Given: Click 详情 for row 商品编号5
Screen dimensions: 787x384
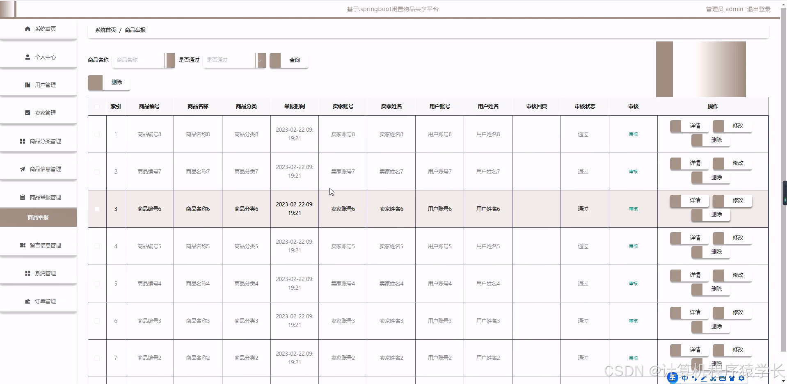Looking at the screenshot, I should [689, 238].
